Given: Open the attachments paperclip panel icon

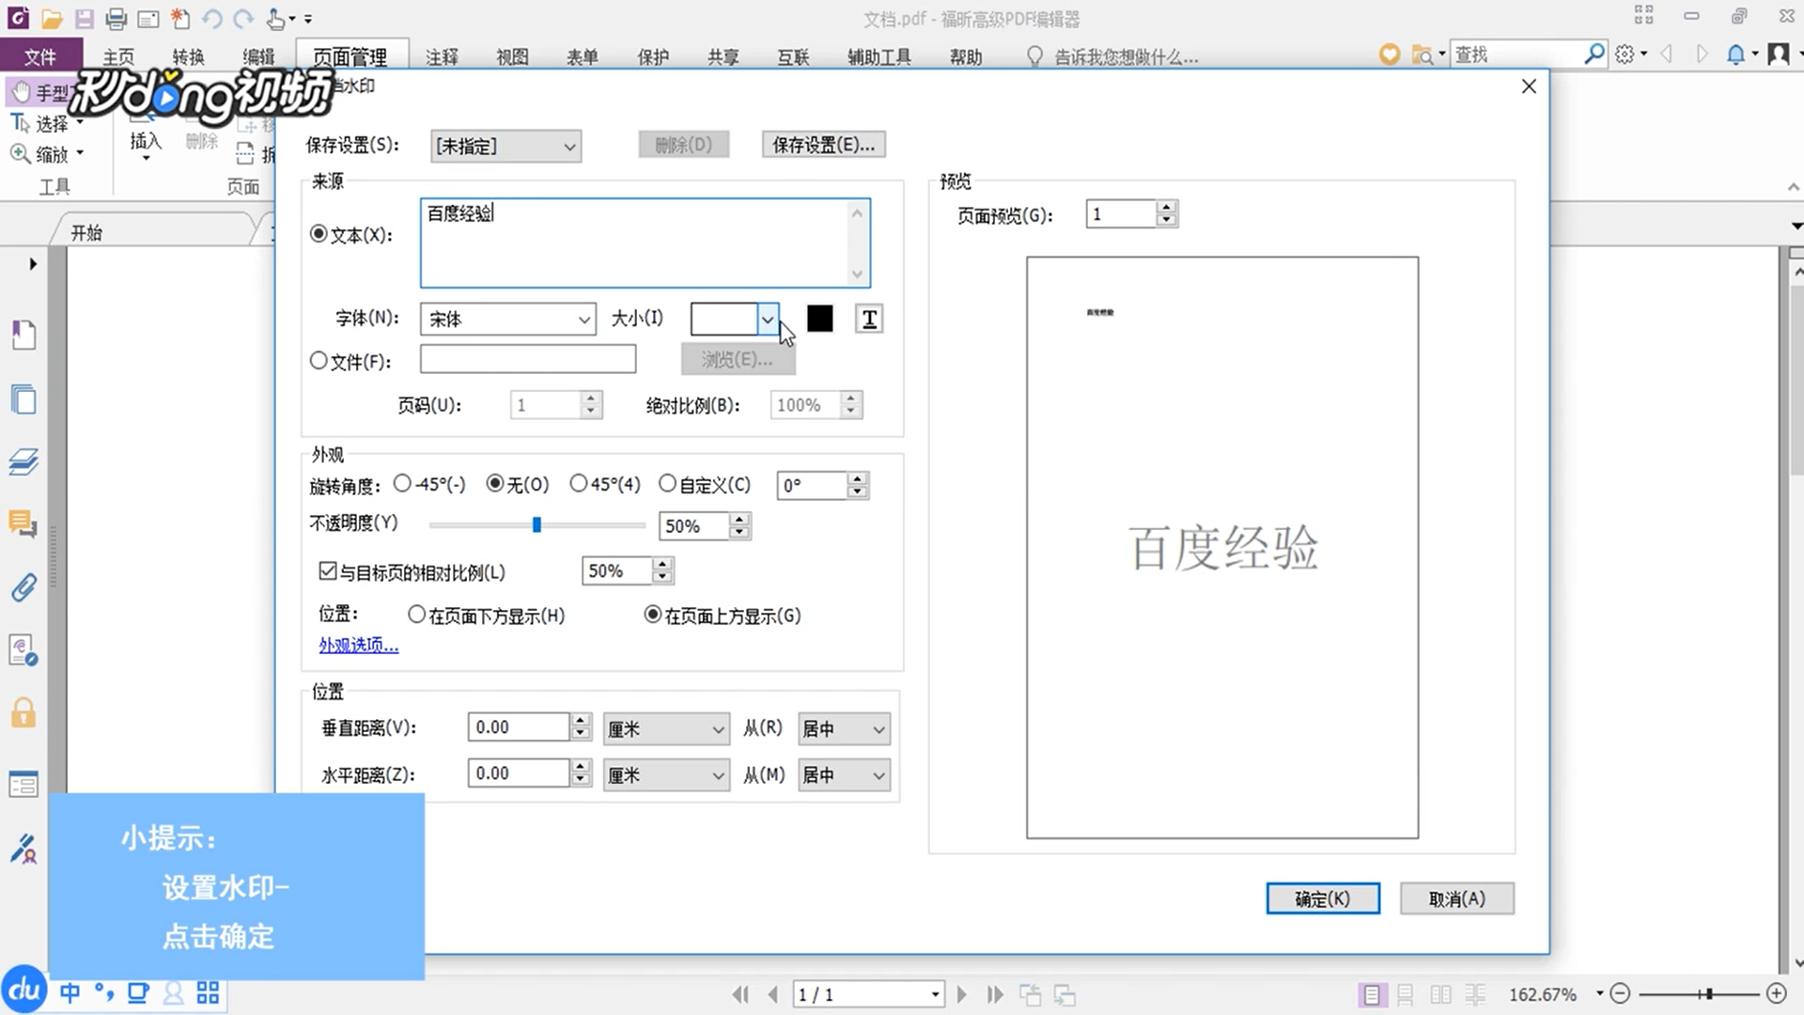Looking at the screenshot, I should click(23, 587).
